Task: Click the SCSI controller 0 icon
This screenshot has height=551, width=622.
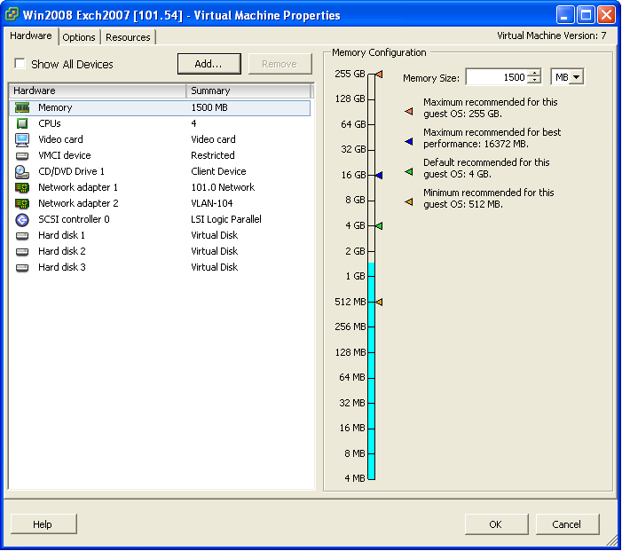Action: tap(22, 219)
